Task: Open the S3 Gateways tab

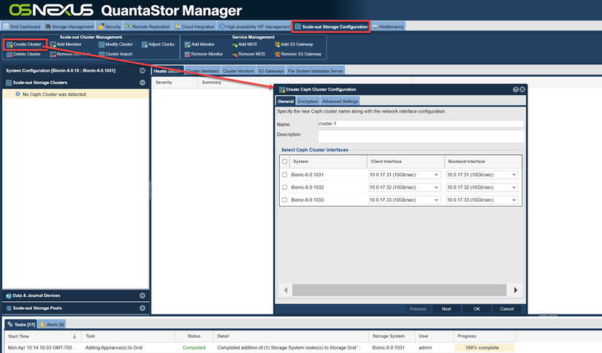Action: click(270, 71)
